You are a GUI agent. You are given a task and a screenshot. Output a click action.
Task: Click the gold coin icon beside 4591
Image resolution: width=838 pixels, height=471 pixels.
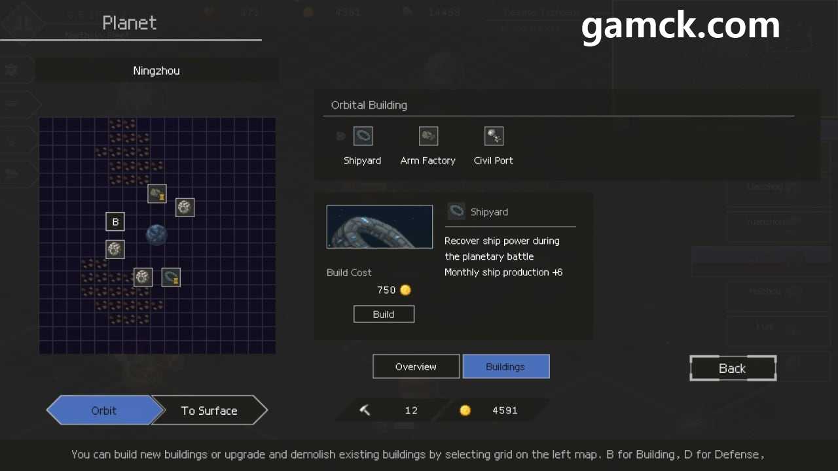tap(465, 410)
